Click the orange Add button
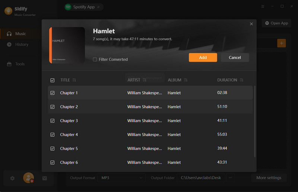Viewport: 298px width, 192px height. click(x=203, y=58)
